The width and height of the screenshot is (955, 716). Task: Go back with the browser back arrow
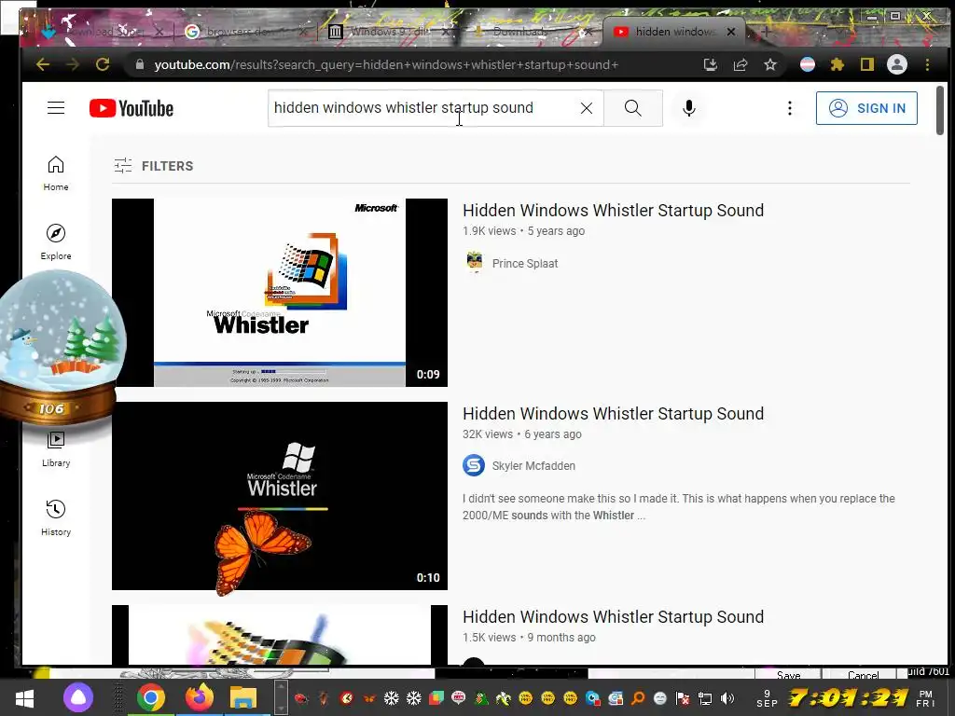pyautogui.click(x=43, y=64)
